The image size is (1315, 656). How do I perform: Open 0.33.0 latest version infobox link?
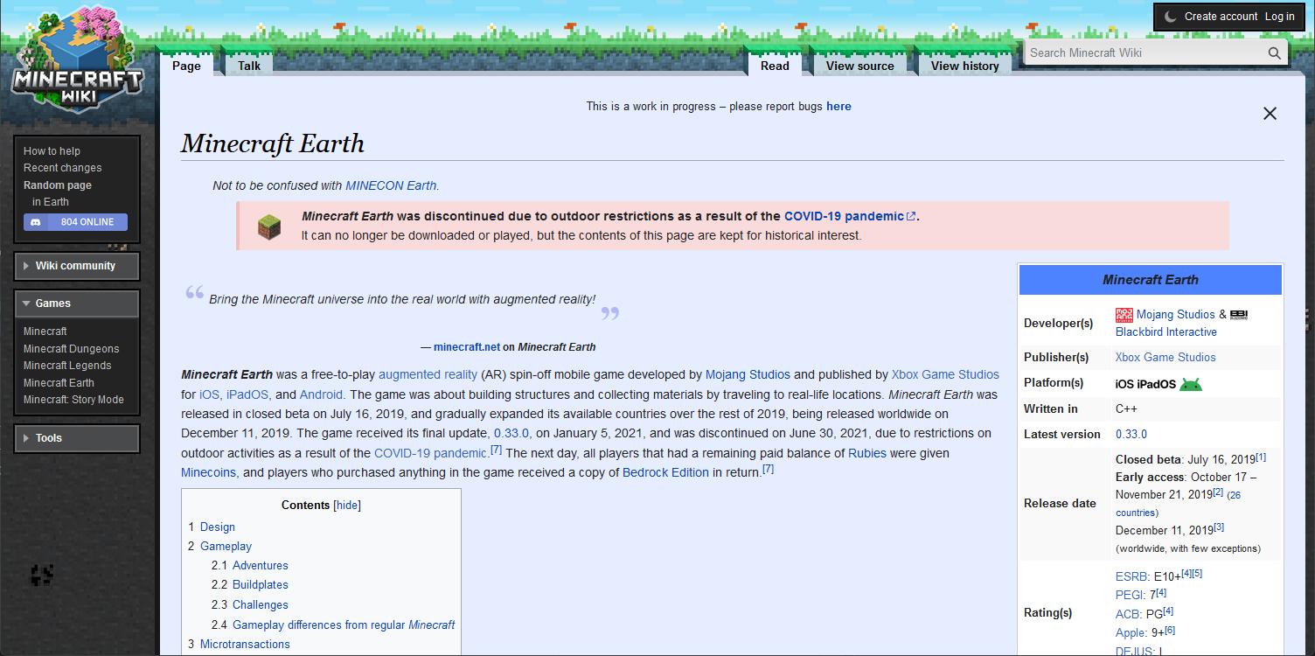point(1131,435)
